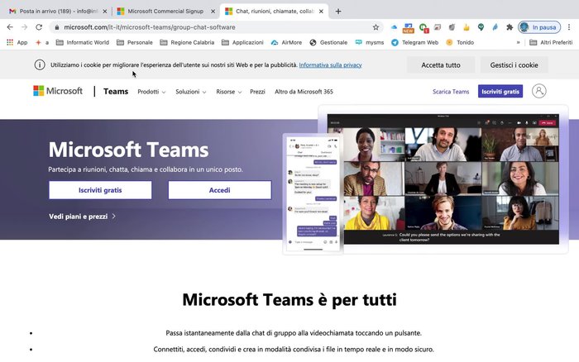579x362 pixels.
Task: Open Tonido bookmark
Action: pos(460,42)
